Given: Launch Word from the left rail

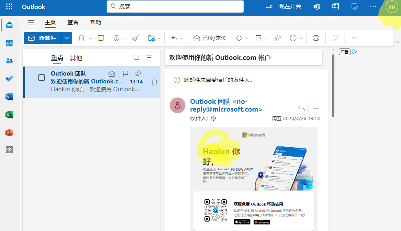Looking at the screenshot, I should (x=9, y=97).
